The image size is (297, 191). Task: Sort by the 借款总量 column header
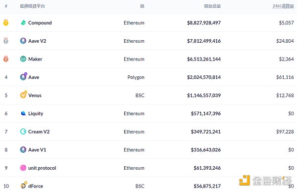[x=212, y=6]
